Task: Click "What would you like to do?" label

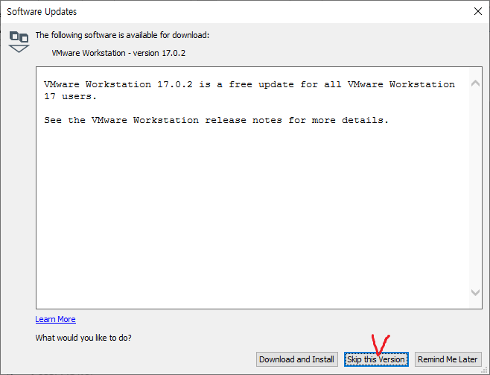Action: (x=83, y=338)
